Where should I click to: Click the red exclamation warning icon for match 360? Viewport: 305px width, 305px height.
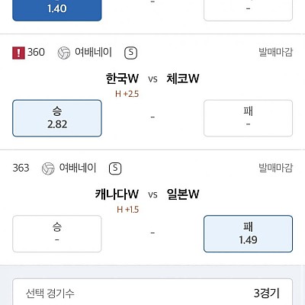click(18, 53)
